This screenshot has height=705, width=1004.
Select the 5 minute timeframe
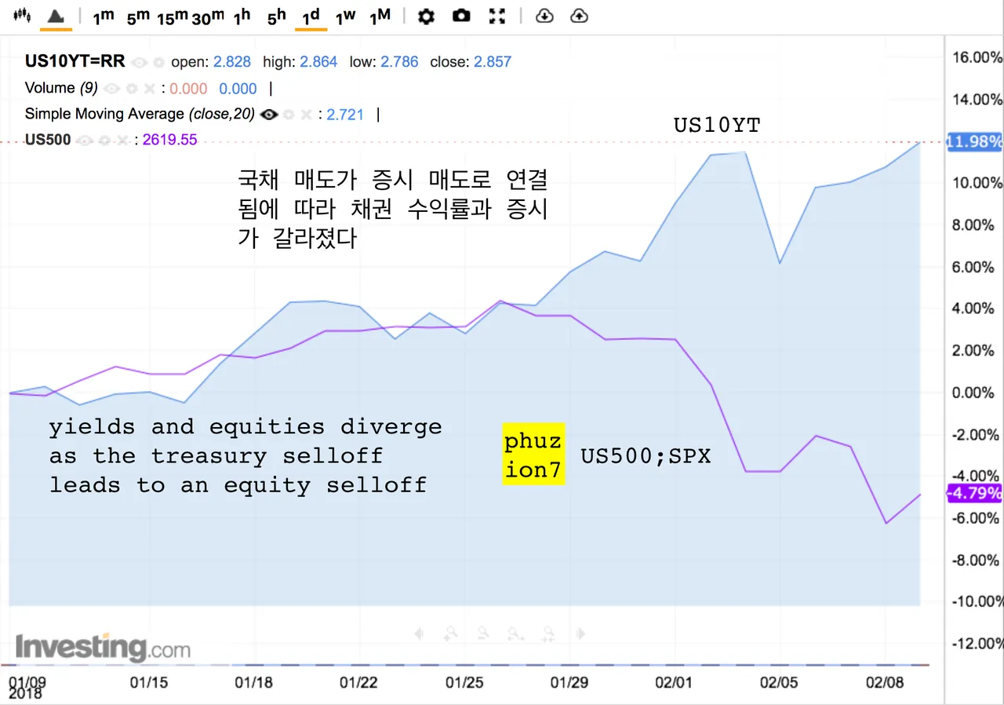point(138,16)
